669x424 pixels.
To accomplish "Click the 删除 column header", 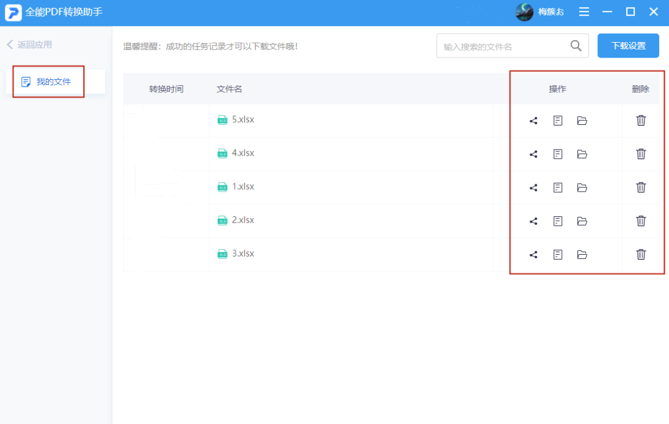I will [x=640, y=88].
